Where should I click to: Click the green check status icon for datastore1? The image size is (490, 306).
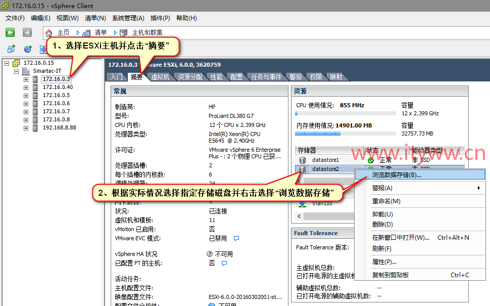tap(371, 160)
